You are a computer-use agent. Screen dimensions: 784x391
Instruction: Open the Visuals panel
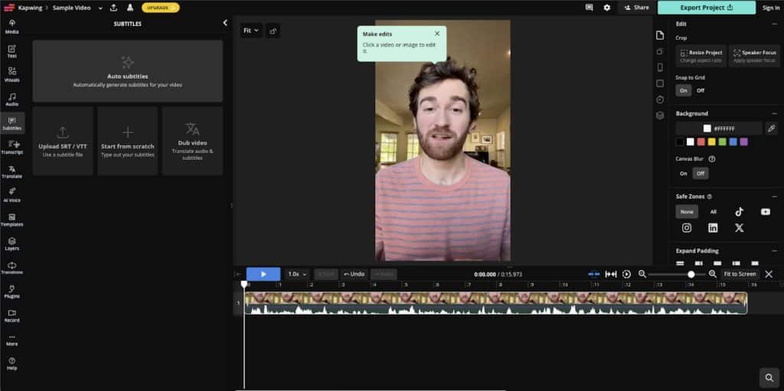pos(12,74)
